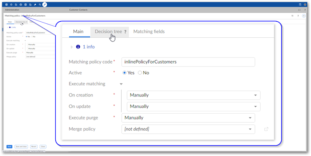Click the fullscreen icon in gray header
Image resolution: width=311 pixels, height=156 pixels.
299,10
